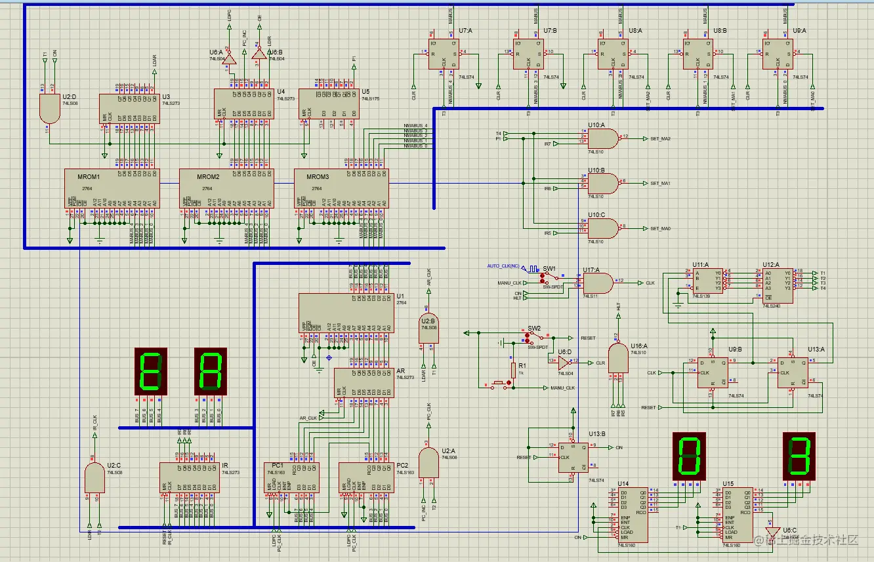The width and height of the screenshot is (874, 562).
Task: Select the U2:B AND gate
Action: click(x=428, y=328)
